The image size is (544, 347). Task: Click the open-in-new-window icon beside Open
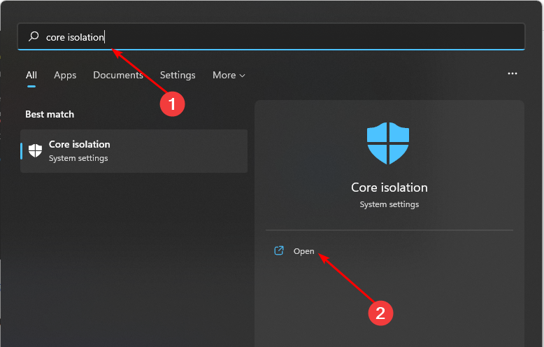tap(279, 250)
